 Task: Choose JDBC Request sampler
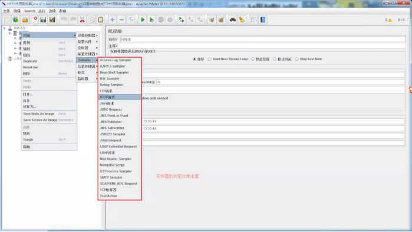120,110
